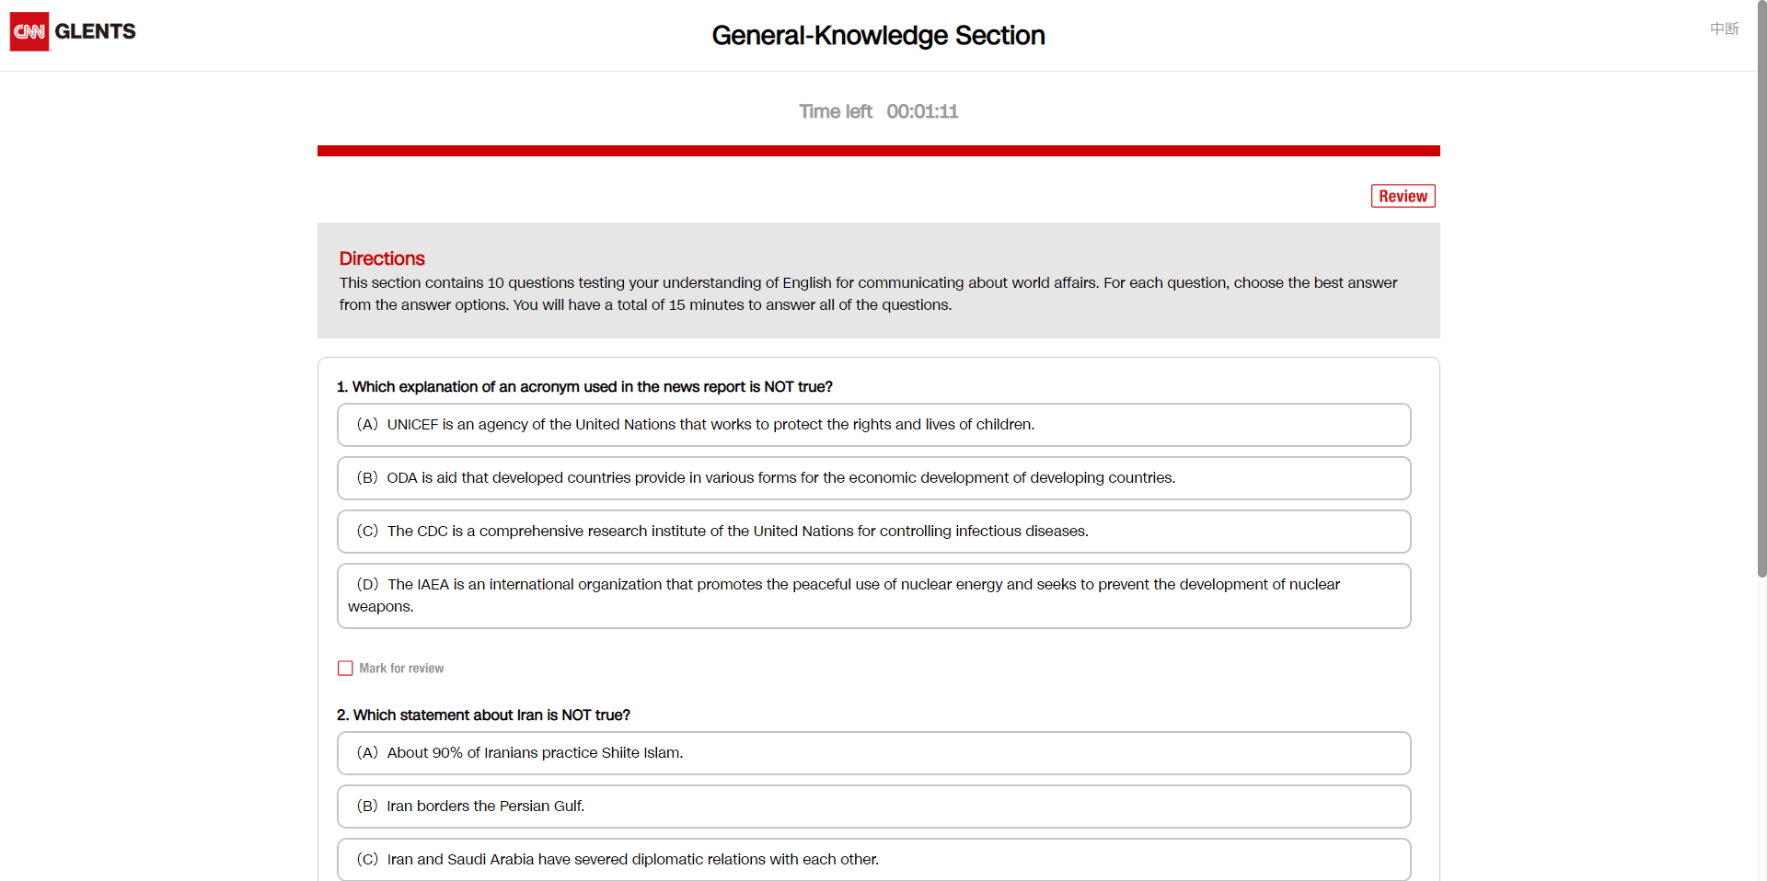
Task: Select Iran option A about Shiite Islam
Action: [873, 753]
